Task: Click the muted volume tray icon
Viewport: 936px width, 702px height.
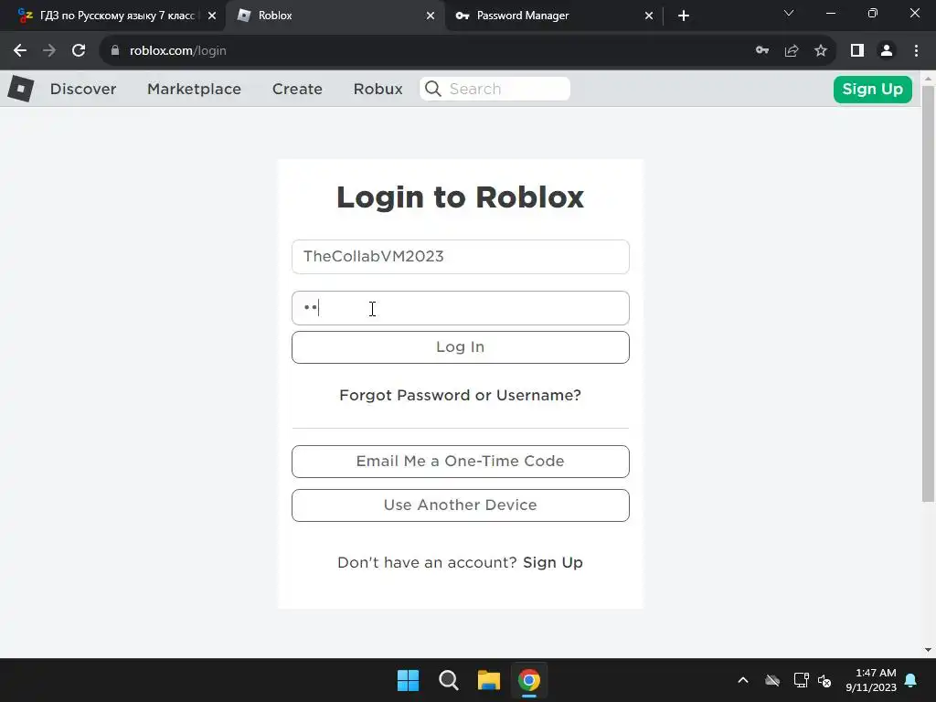Action: [x=825, y=680]
